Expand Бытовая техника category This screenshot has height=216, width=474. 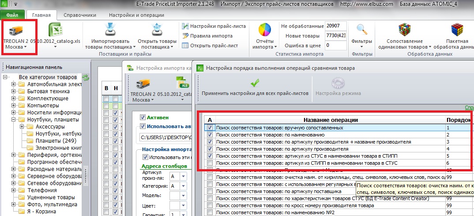(x=13, y=91)
